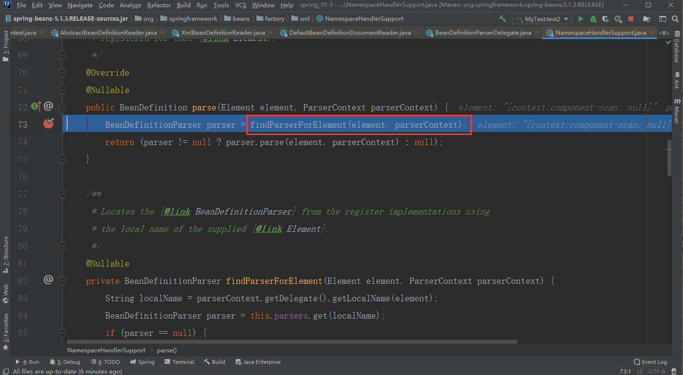This screenshot has height=375, width=683.
Task: Toggle fold marker at line 71
Action: pyautogui.click(x=62, y=90)
